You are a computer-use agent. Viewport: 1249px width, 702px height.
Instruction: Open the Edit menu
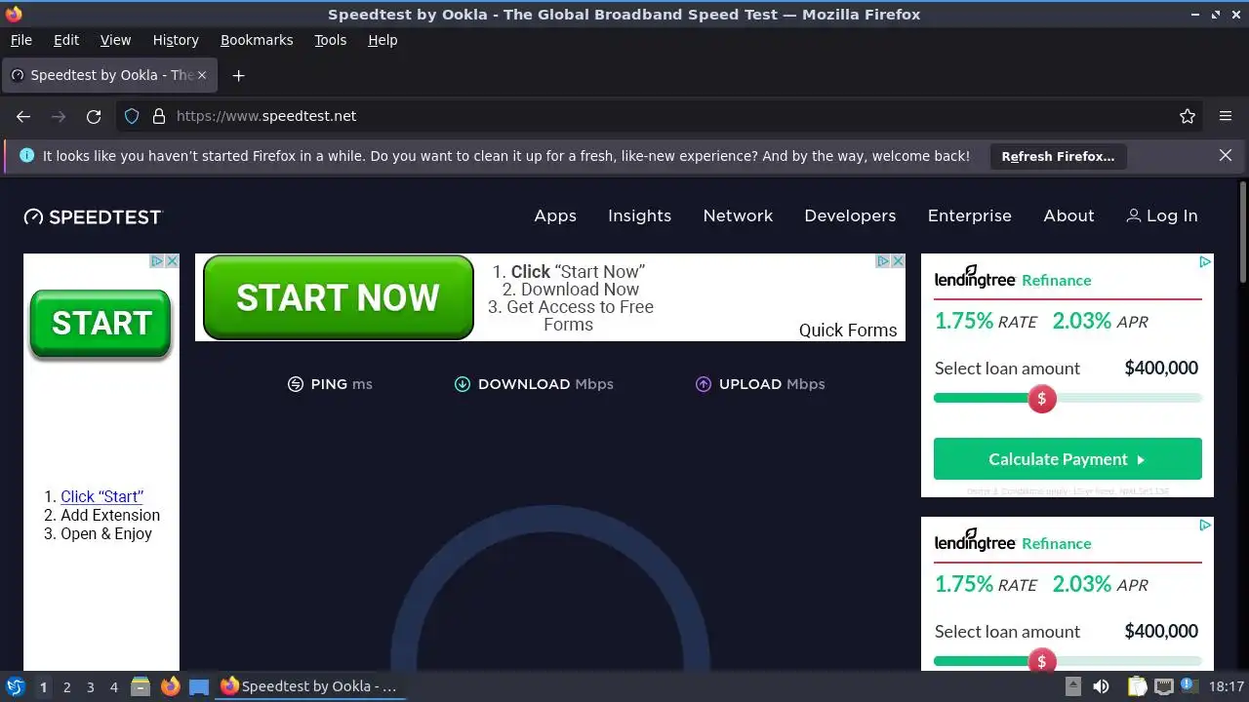coord(66,40)
